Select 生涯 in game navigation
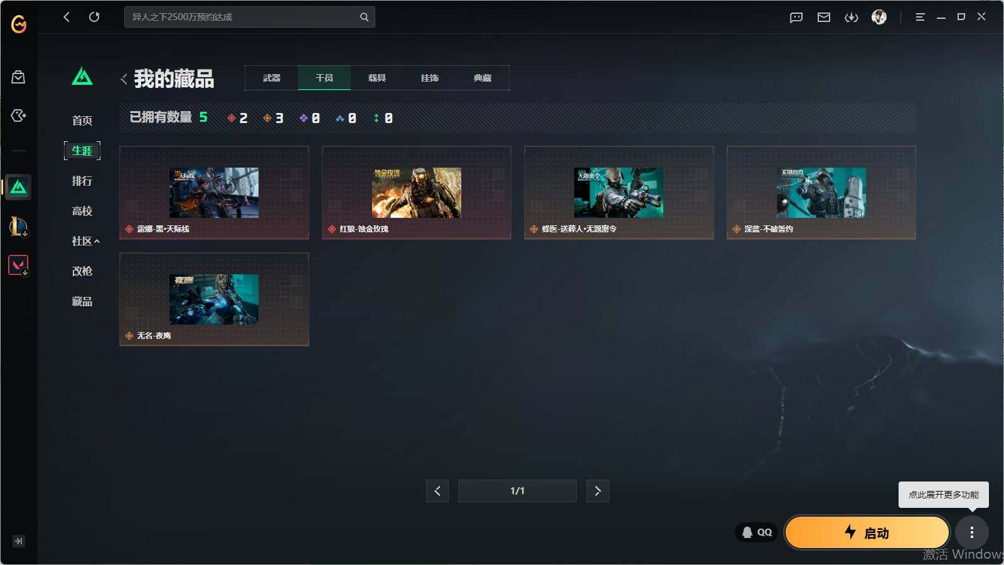1004x565 pixels. click(82, 151)
